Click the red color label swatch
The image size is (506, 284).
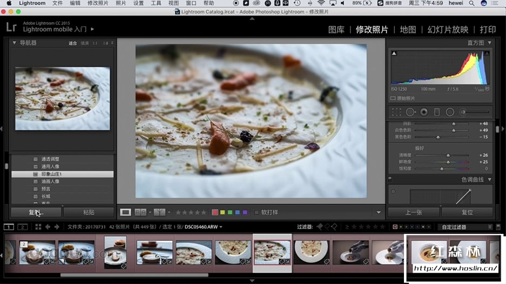point(215,212)
